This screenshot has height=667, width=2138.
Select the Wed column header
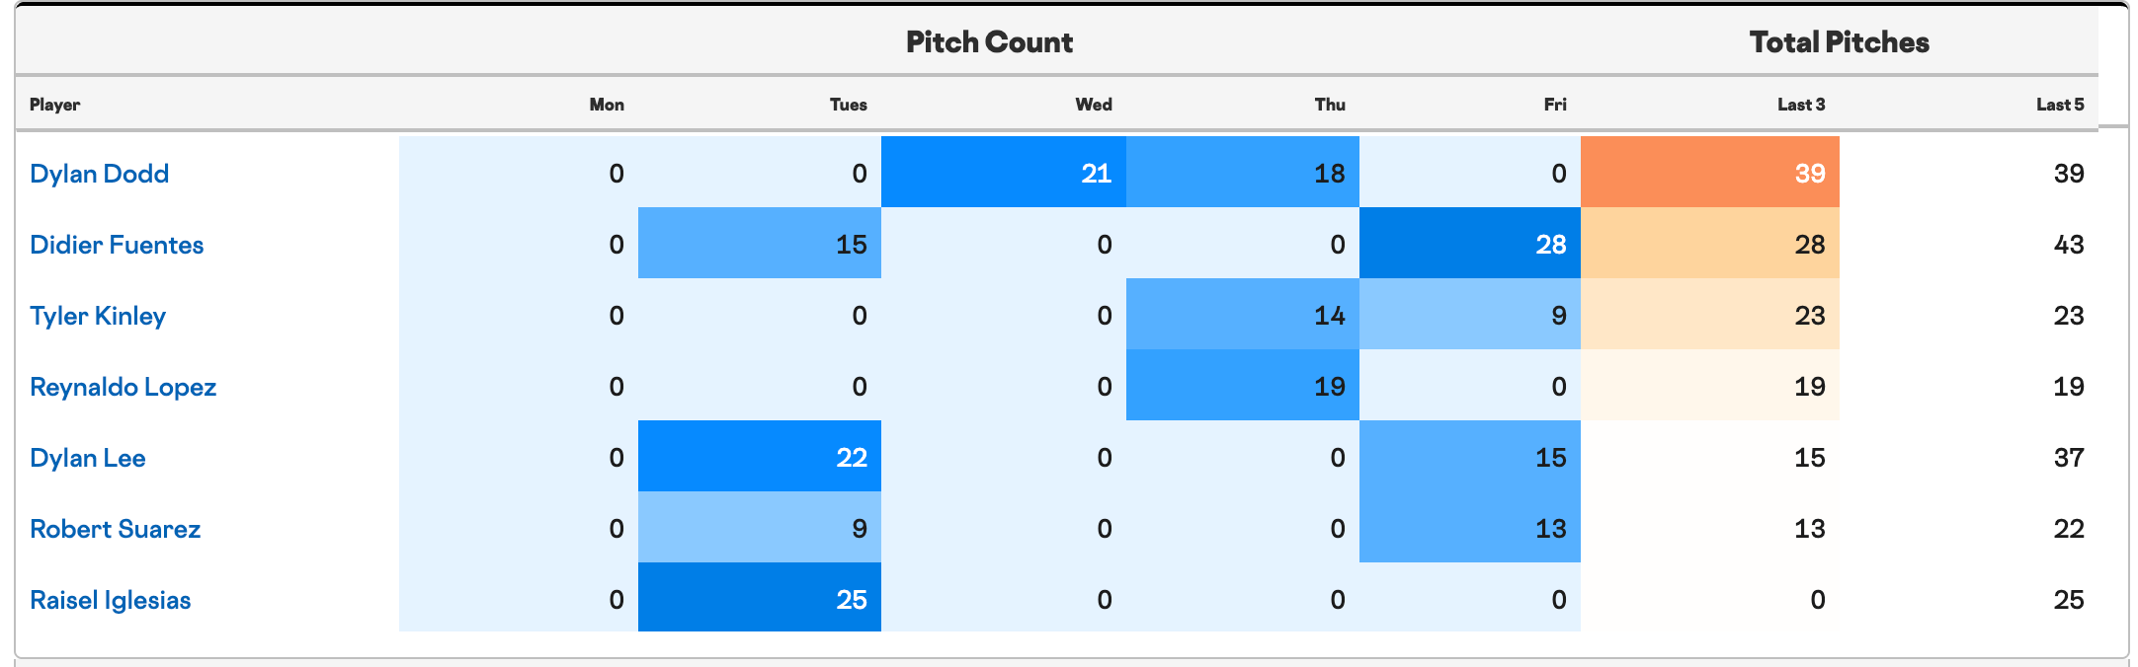pos(1094,105)
